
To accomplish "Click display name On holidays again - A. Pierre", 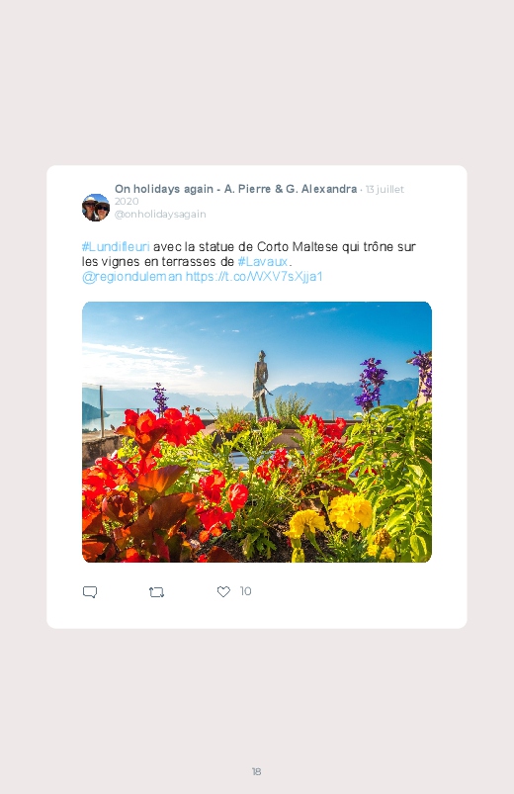I will (235, 189).
